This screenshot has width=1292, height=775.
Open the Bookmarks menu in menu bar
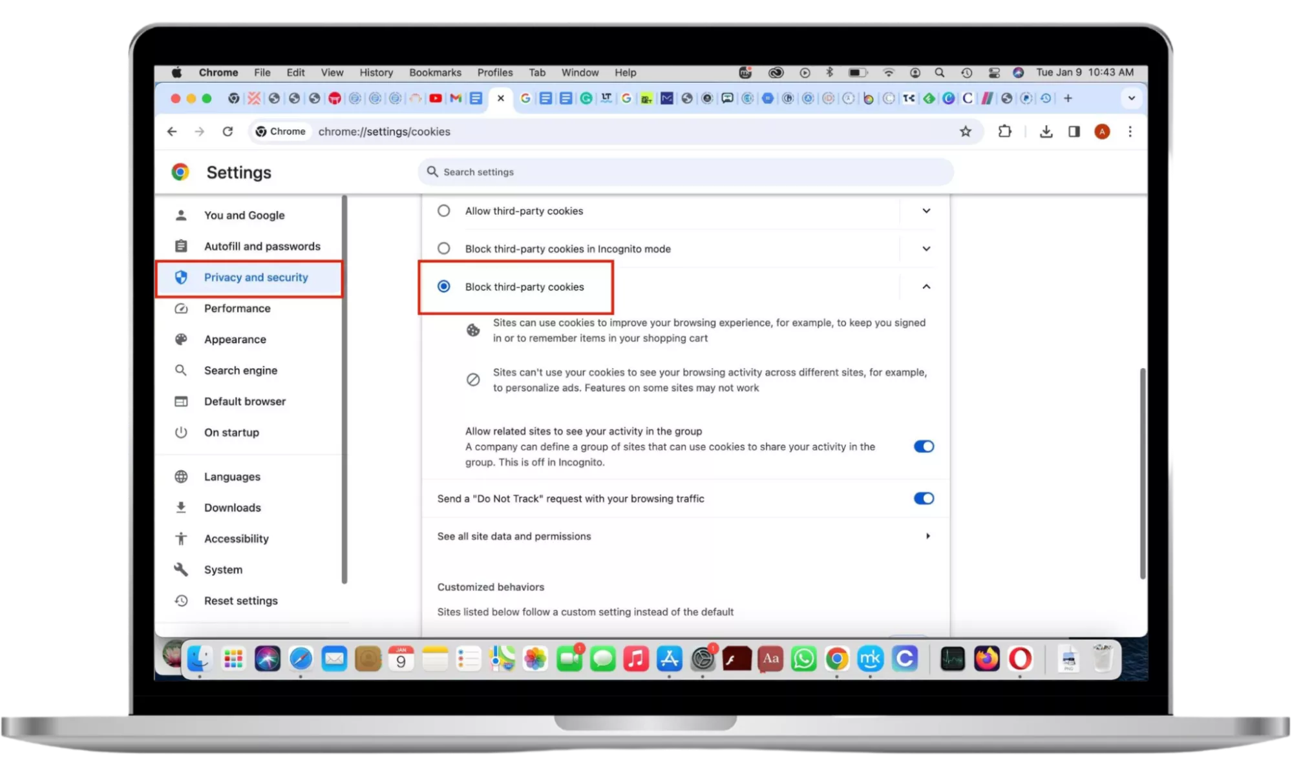435,72
